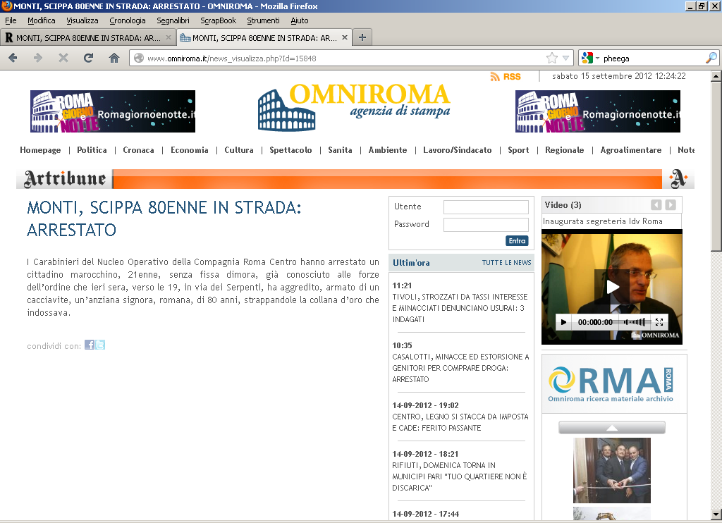The width and height of the screenshot is (722, 523).
Task: Close the first MONTI, SCIPPA tab
Action: (x=169, y=37)
